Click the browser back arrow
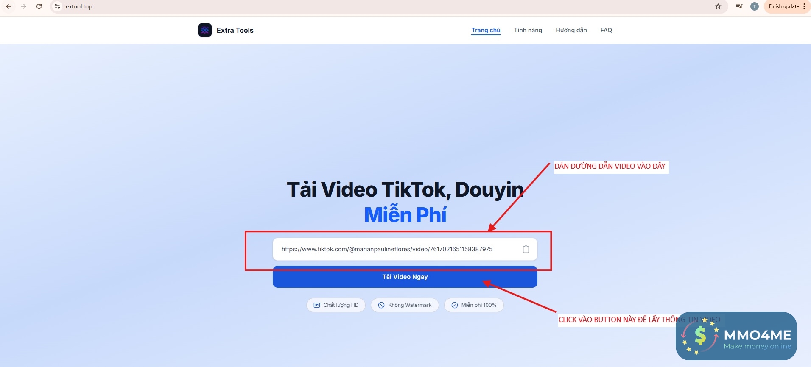This screenshot has height=367, width=811. [x=8, y=6]
